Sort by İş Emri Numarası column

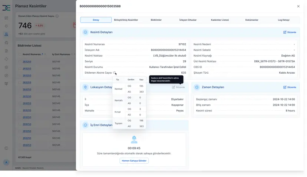point(72,54)
